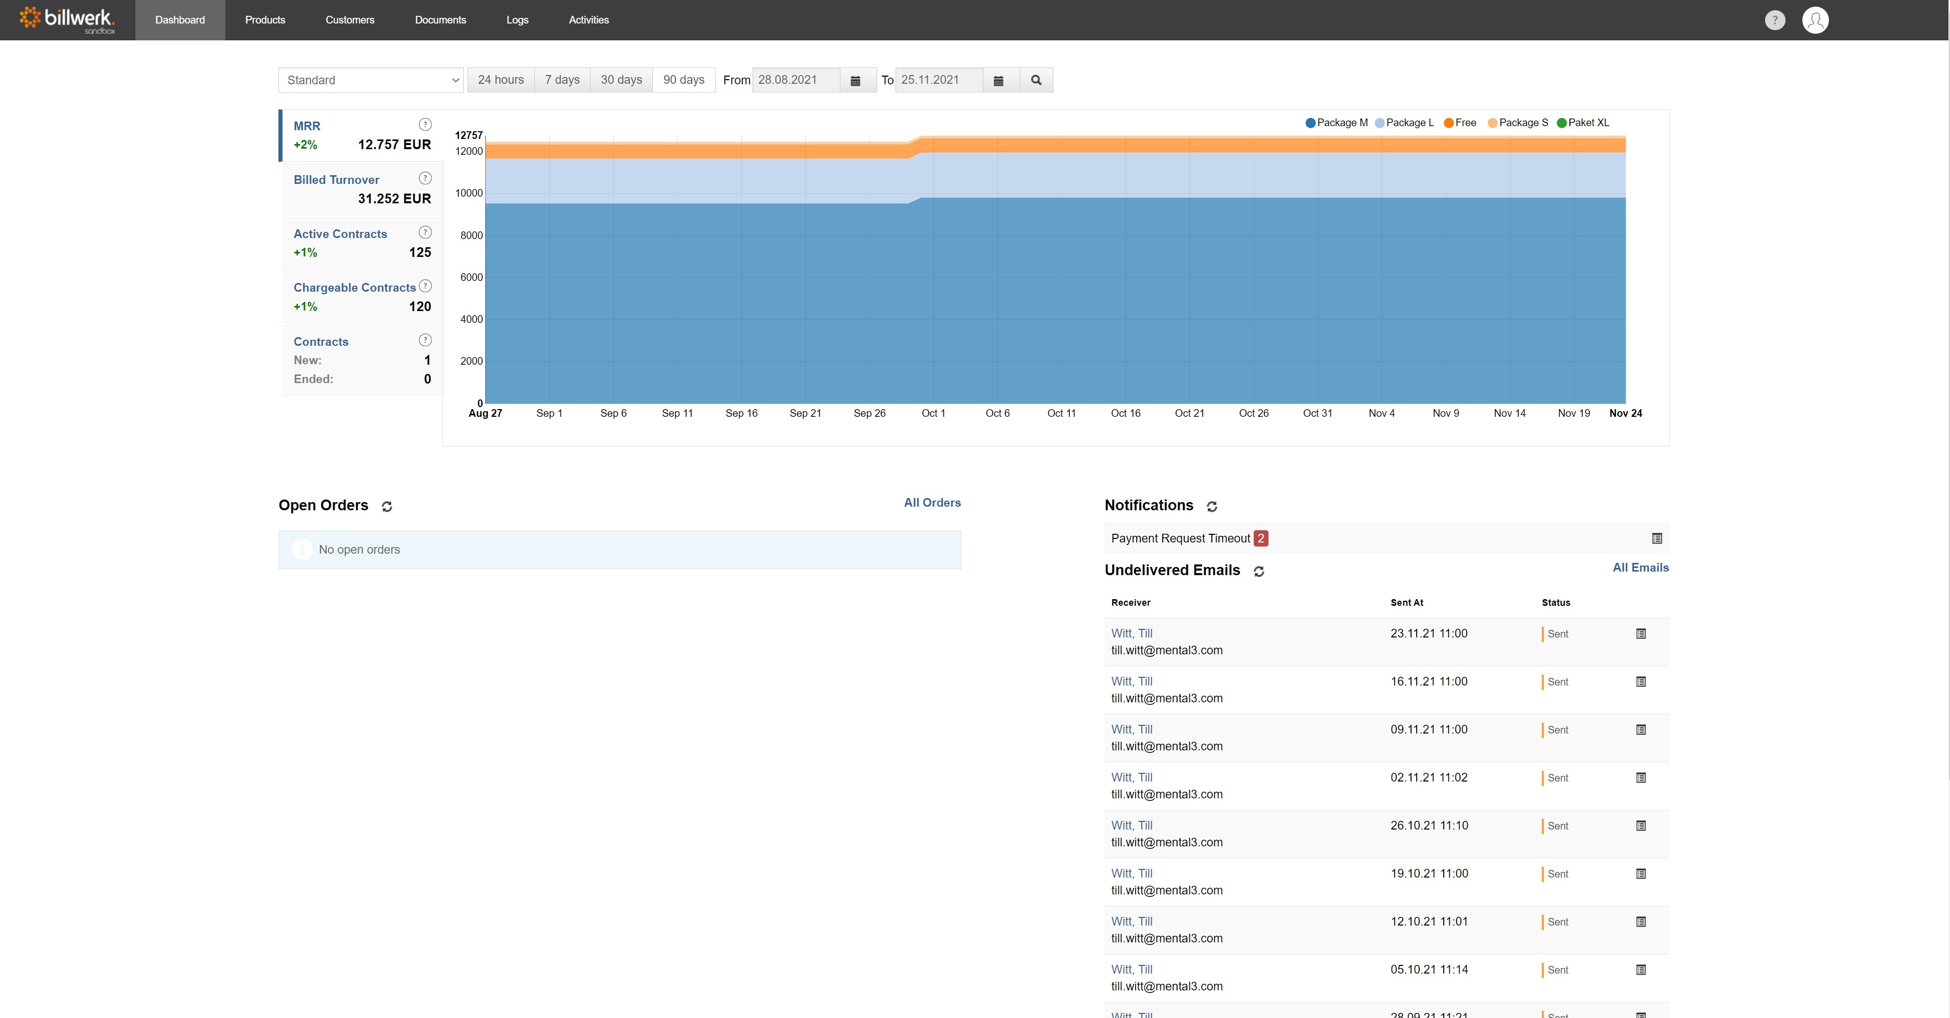Click the red badge showing 2
This screenshot has width=1950, height=1018.
1261,538
